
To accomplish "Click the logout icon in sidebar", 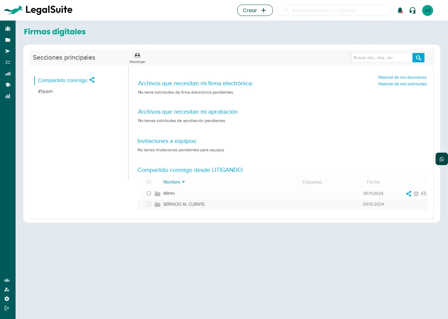I will coord(7,308).
